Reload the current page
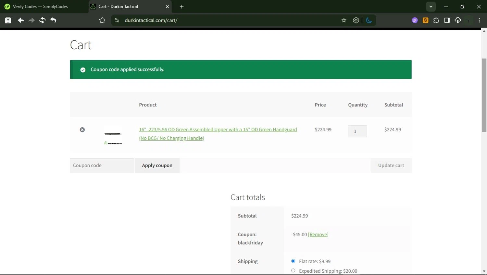This screenshot has width=487, height=275. pyautogui.click(x=42, y=20)
